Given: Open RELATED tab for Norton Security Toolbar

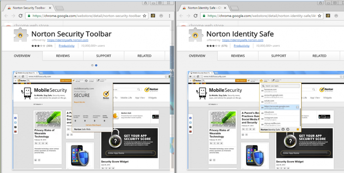Looking at the screenshot, I should click(144, 56).
